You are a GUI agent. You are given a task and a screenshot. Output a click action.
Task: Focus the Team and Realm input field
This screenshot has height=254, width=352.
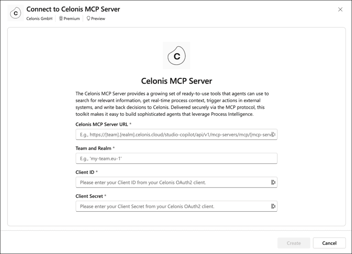[x=176, y=158]
